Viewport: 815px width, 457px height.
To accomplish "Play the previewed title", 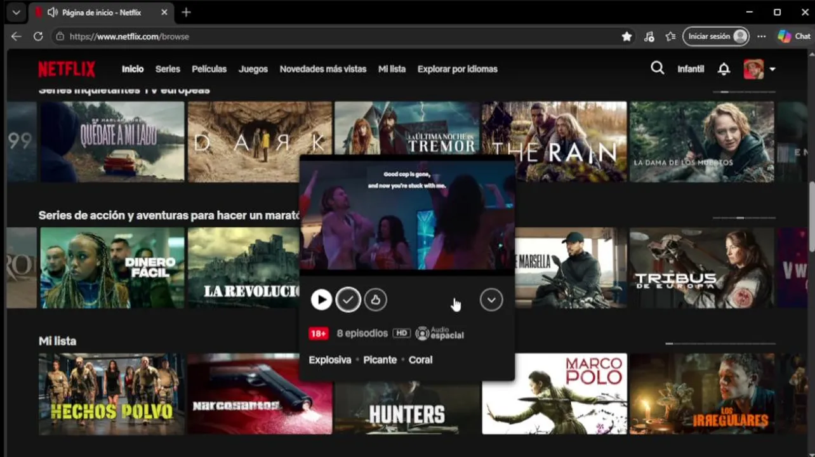I will (x=321, y=300).
